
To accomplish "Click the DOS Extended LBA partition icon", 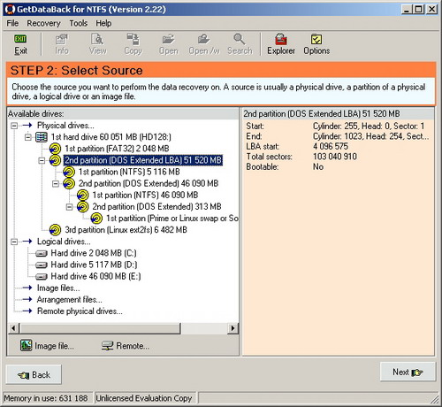I will [x=55, y=160].
